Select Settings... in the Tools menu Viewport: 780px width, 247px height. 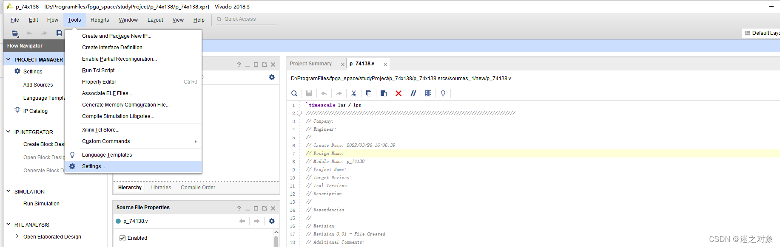134,166
